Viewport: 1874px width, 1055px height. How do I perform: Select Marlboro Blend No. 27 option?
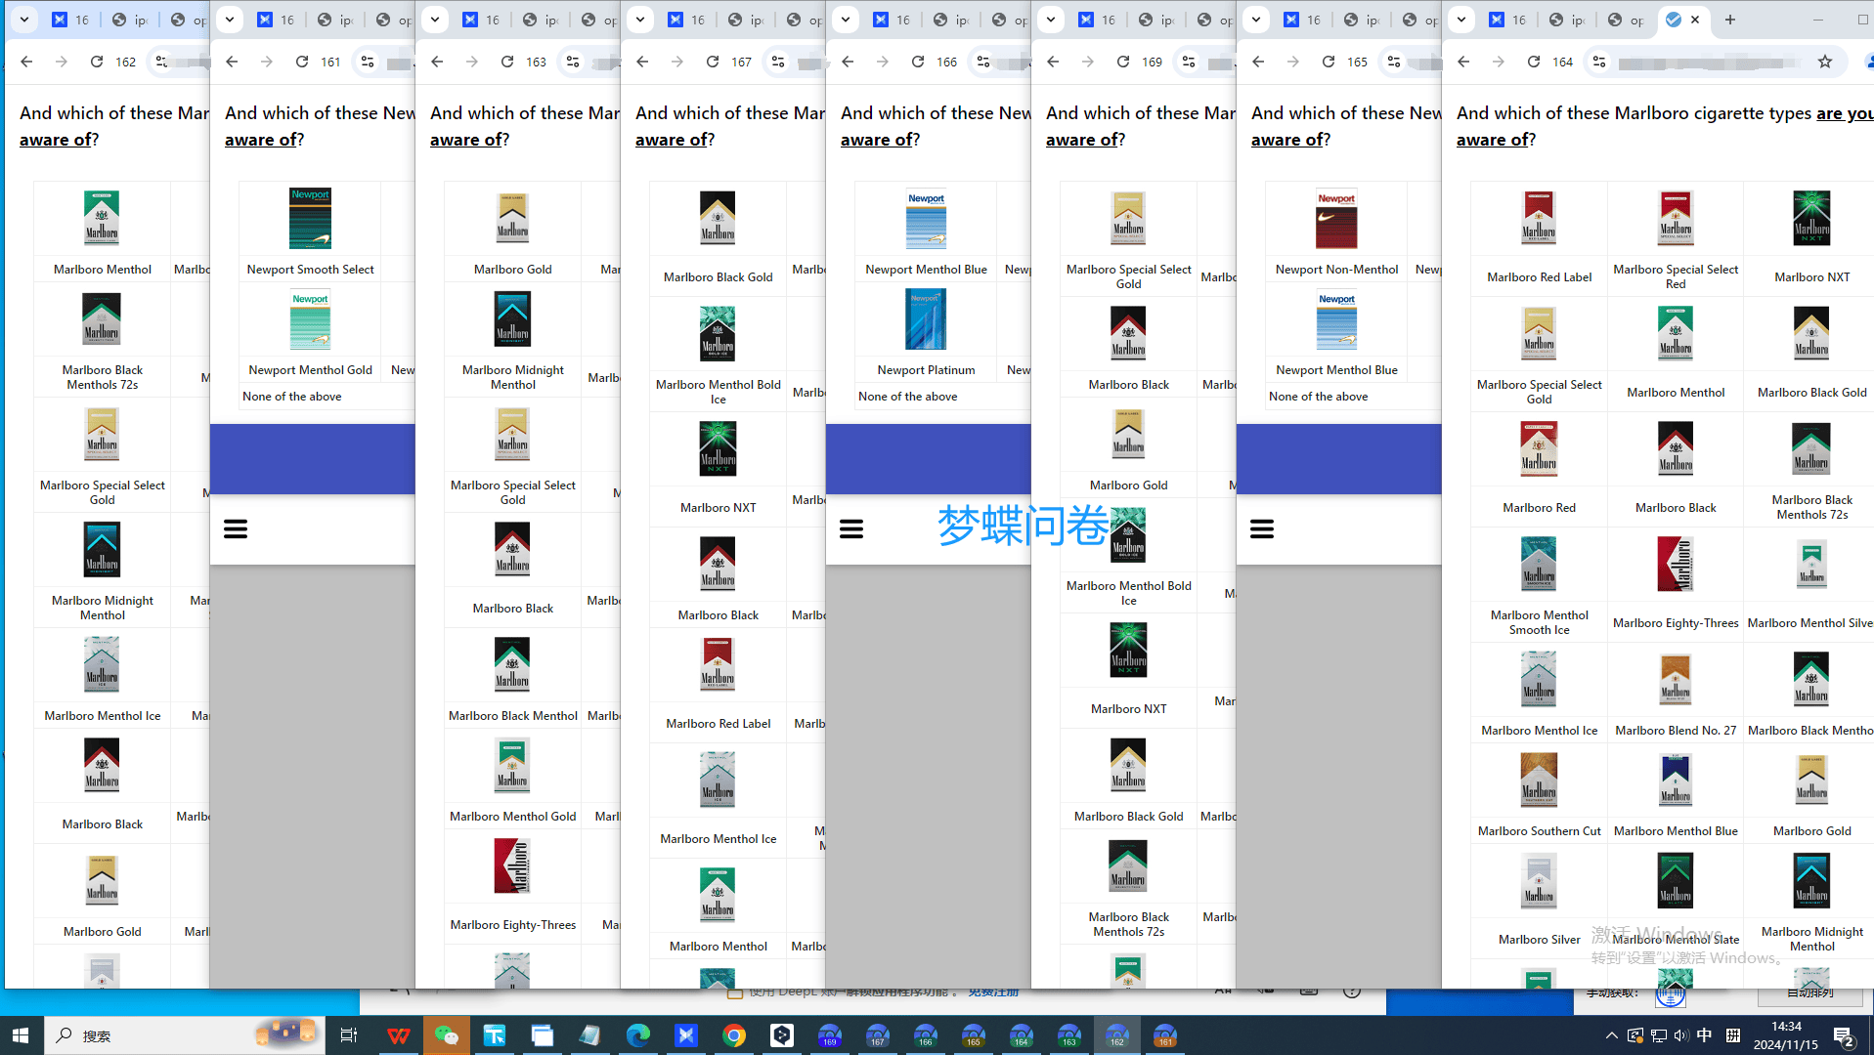pyautogui.click(x=1676, y=693)
